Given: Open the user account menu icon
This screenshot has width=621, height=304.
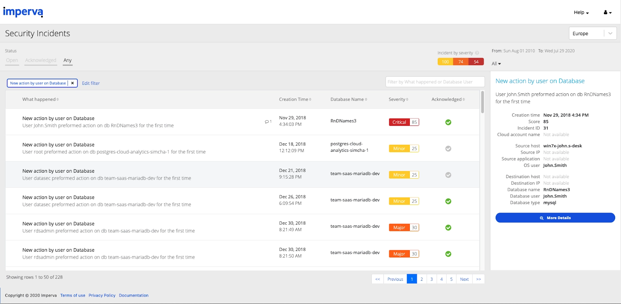Looking at the screenshot, I should (x=607, y=12).
